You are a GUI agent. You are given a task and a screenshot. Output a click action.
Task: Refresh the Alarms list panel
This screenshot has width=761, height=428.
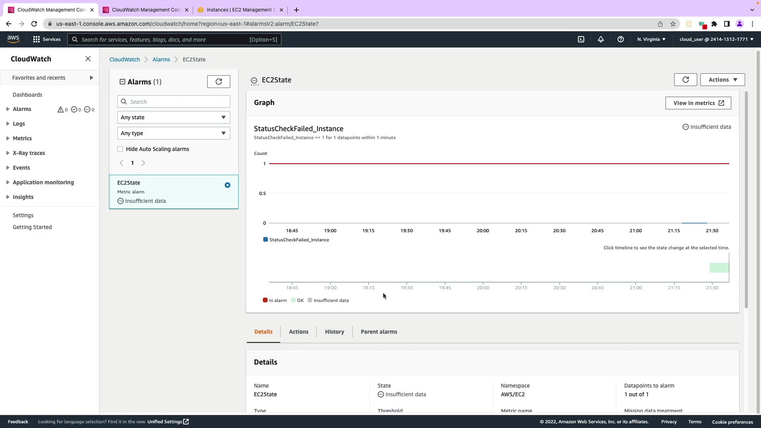[x=218, y=82]
